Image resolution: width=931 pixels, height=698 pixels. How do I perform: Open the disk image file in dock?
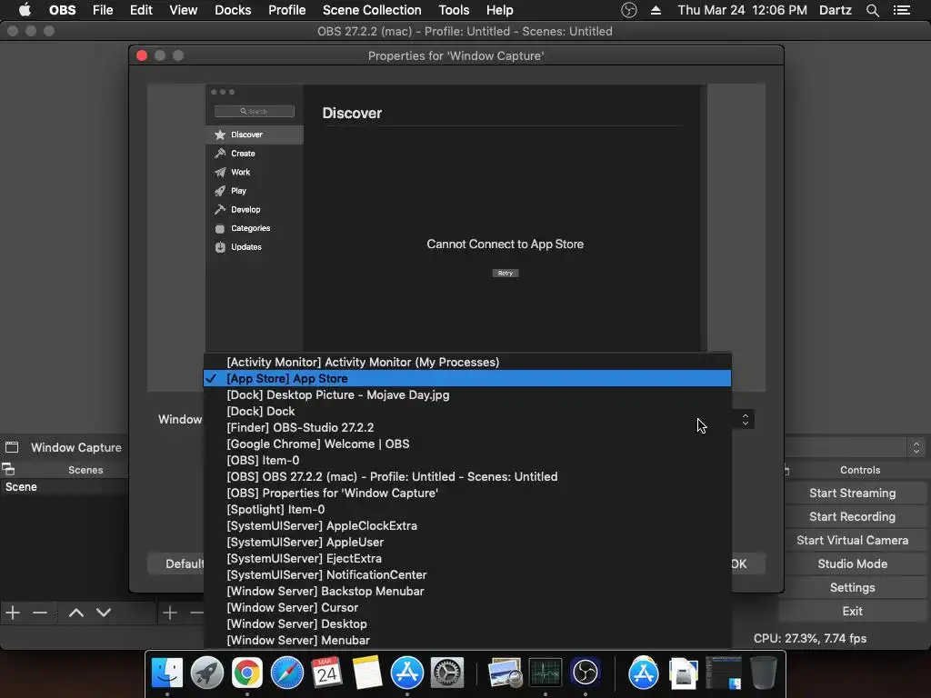coord(683,673)
